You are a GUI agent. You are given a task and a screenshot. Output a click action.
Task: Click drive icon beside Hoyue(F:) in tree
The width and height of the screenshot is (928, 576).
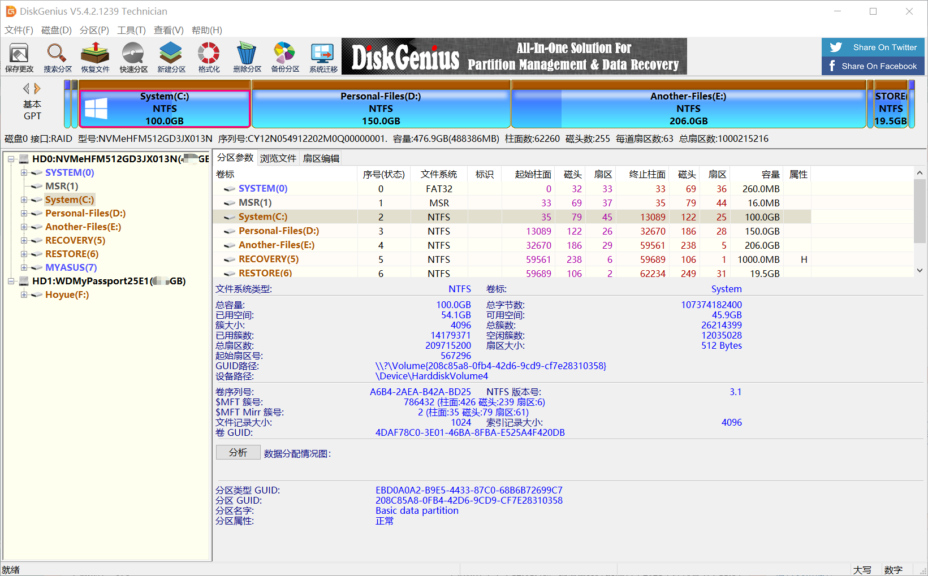click(37, 295)
